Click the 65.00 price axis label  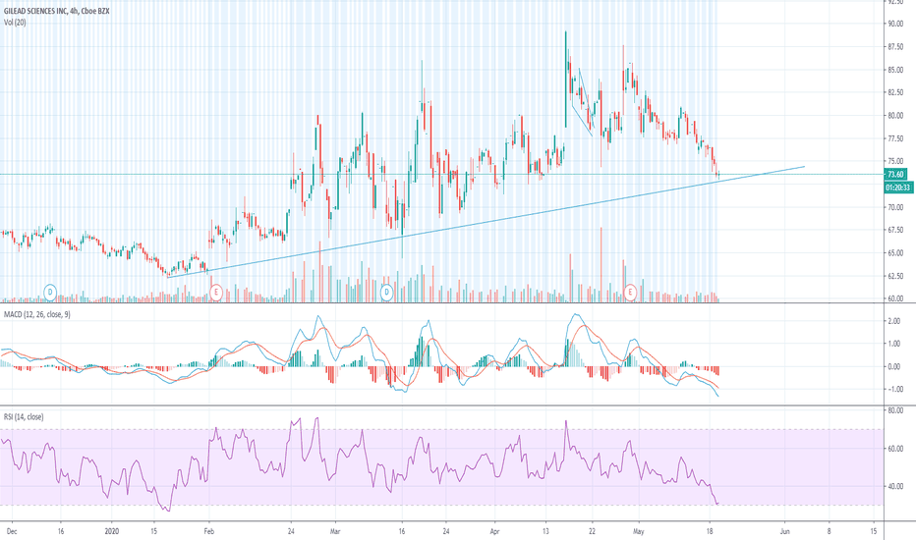tap(895, 253)
